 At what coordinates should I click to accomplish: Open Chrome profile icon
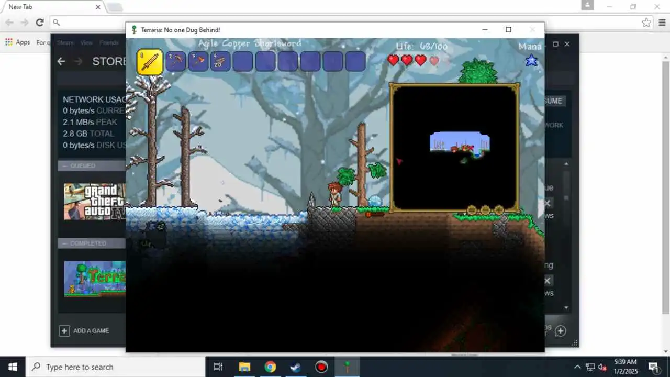pyautogui.click(x=587, y=5)
